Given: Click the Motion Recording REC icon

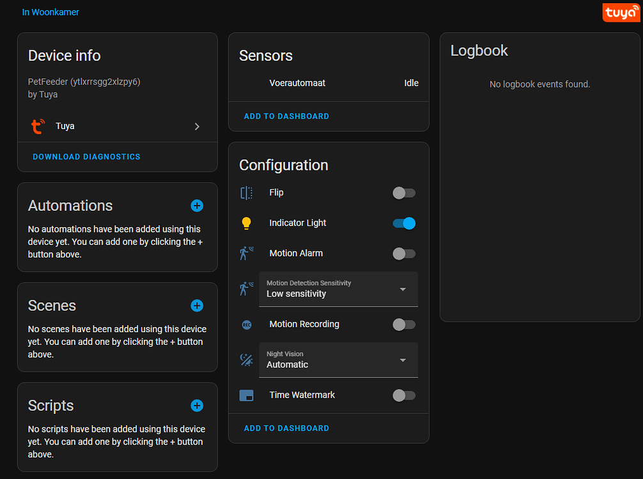Looking at the screenshot, I should 247,324.
